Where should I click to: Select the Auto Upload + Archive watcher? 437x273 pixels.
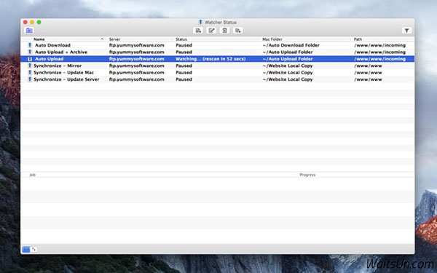tap(217, 52)
